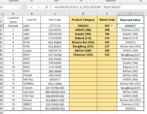Select column A header

coord(13,14)
